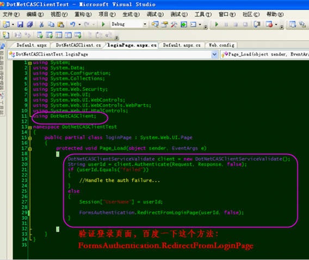Click code line 'using System.Web.Security;'
This screenshot has width=309, height=260.
point(70,89)
